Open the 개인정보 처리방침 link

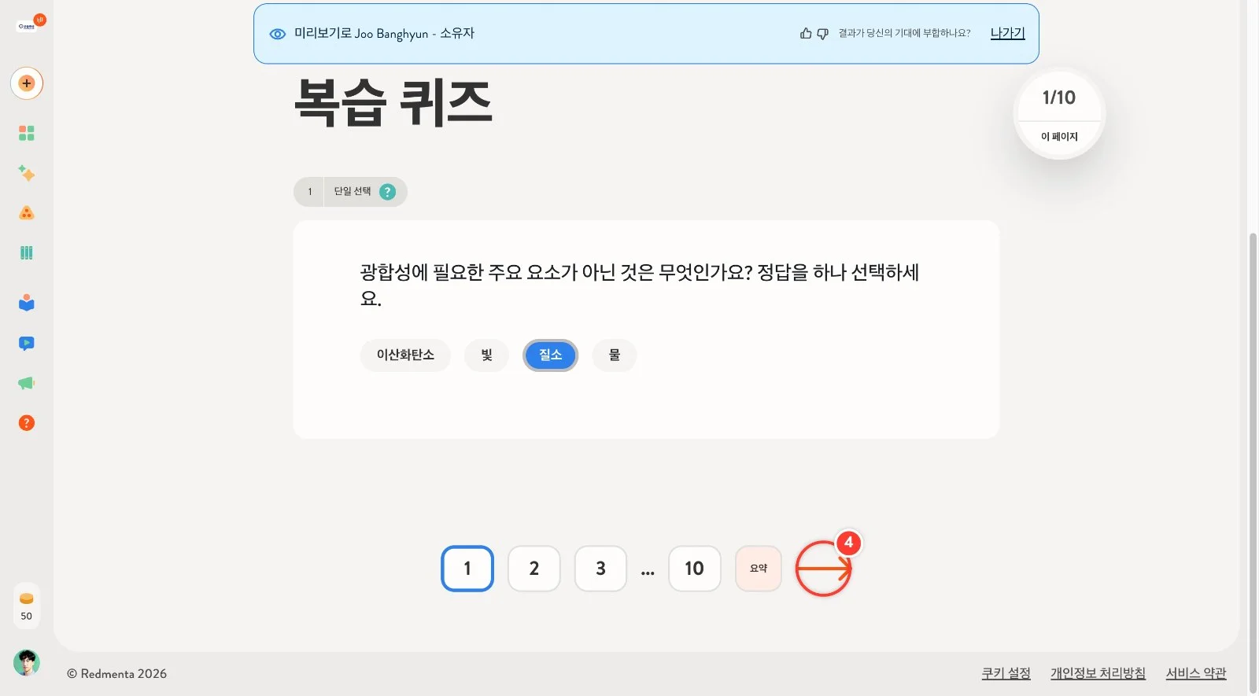1098,673
